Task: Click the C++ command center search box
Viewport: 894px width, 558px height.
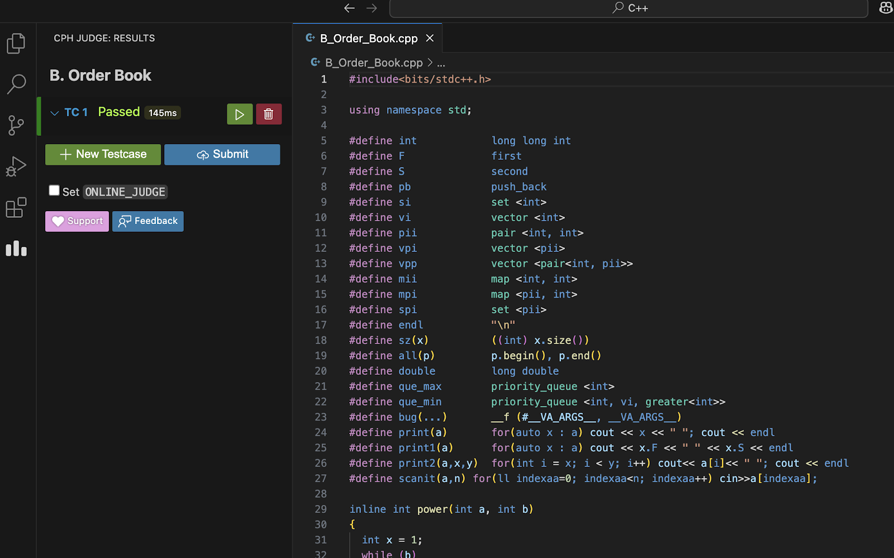Action: (x=629, y=8)
